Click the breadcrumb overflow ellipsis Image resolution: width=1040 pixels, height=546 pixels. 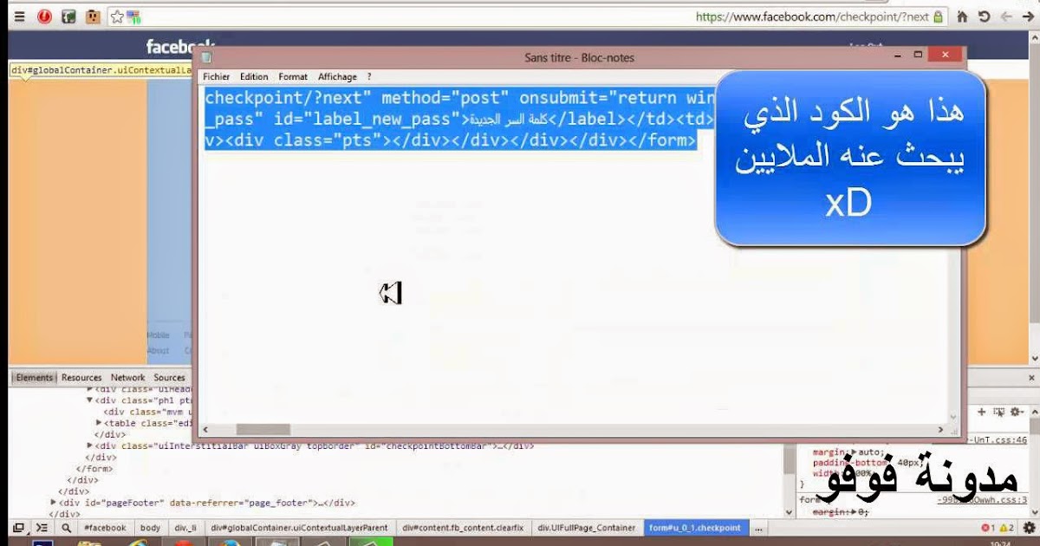758,527
